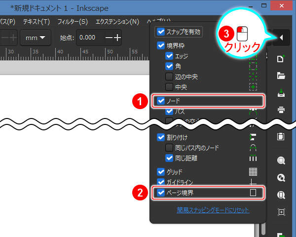Enable 同じパス内のノード checkbox
This screenshot has height=237, width=296.
(x=169, y=148)
